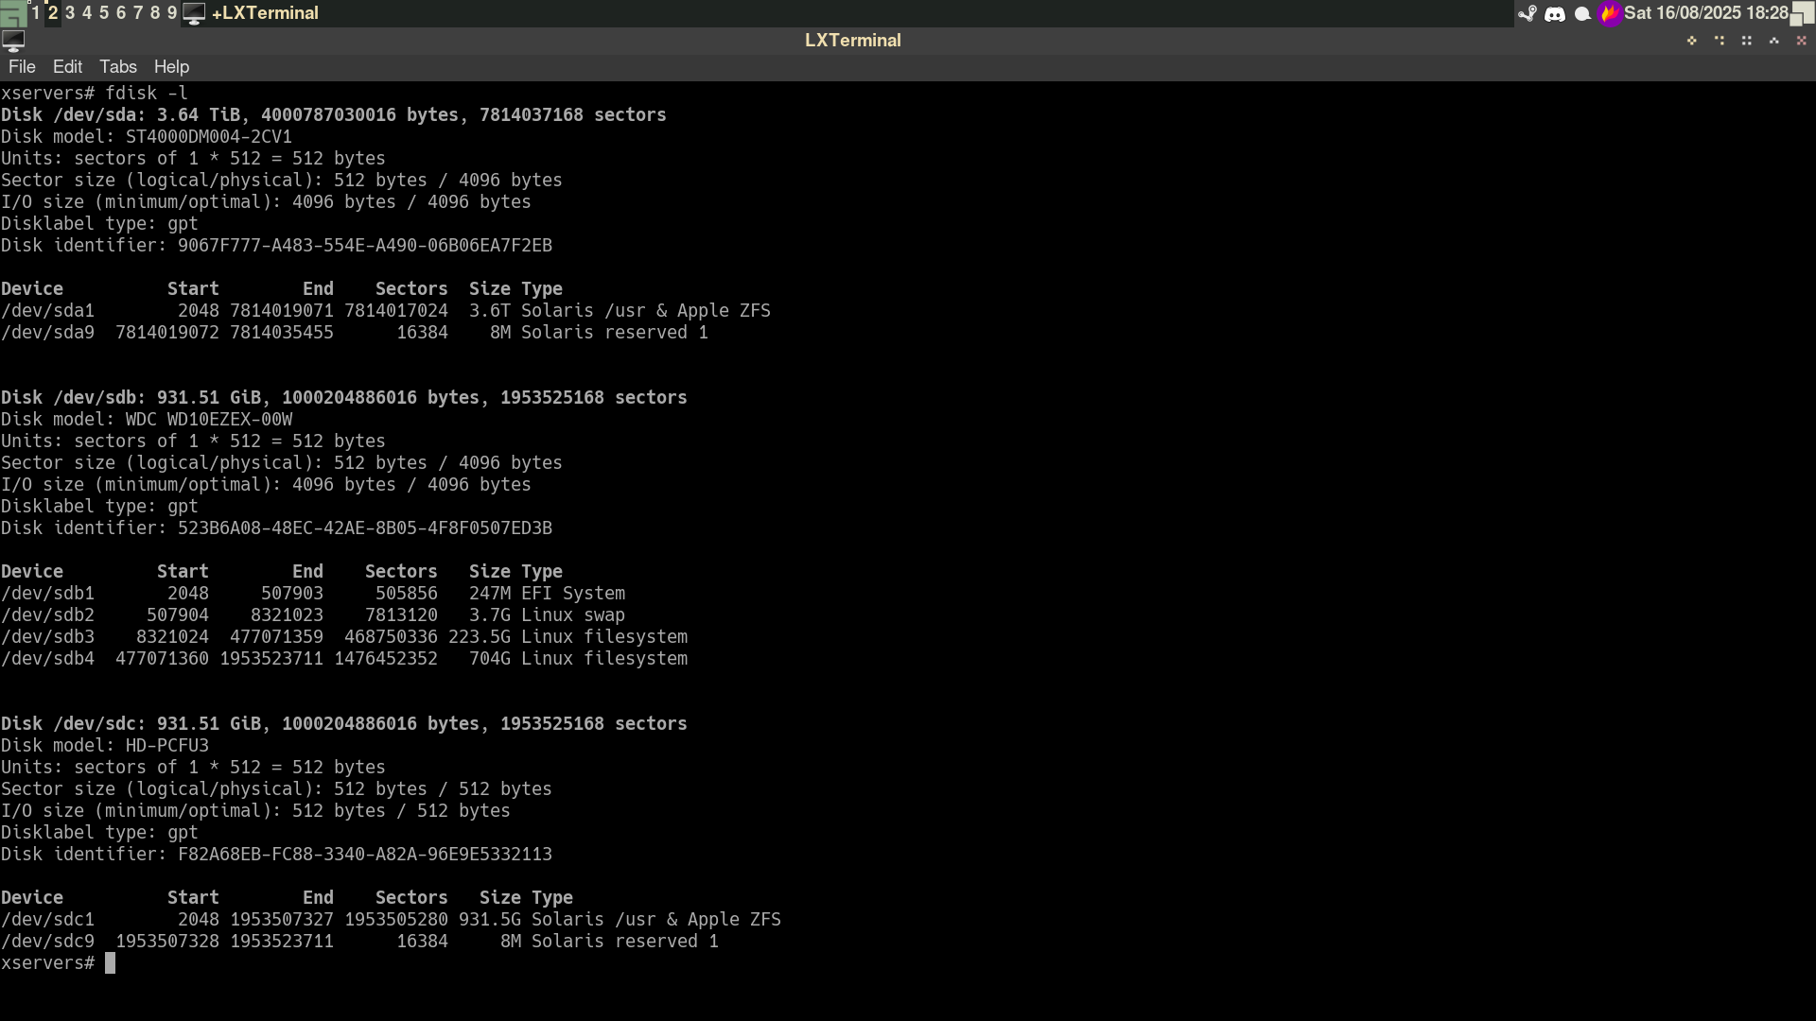Image resolution: width=1816 pixels, height=1021 pixels.
Task: Click the Steam tray icon
Action: [x=1527, y=13]
